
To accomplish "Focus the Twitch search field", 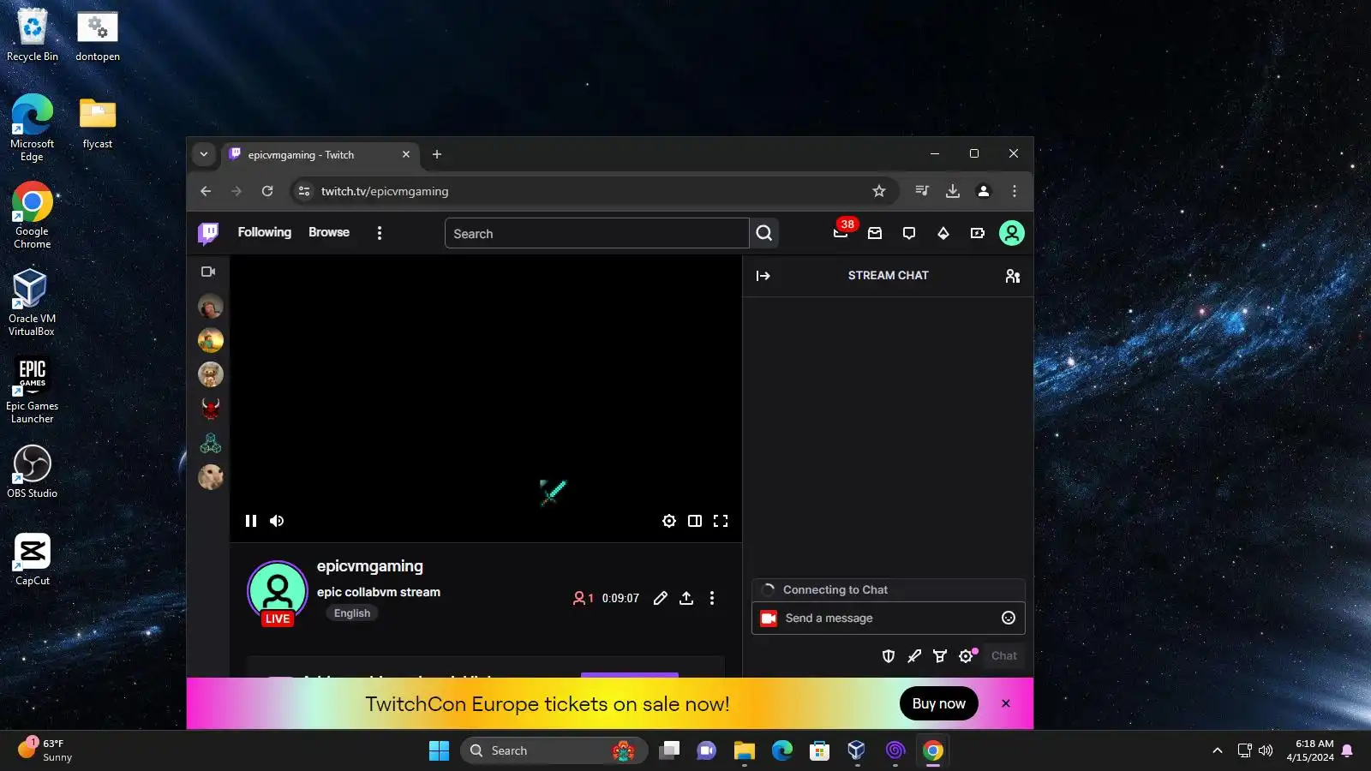I will pyautogui.click(x=596, y=233).
